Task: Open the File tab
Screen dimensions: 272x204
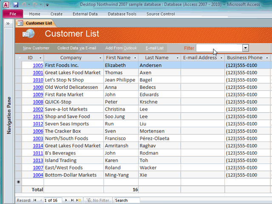Action: click(x=13, y=14)
